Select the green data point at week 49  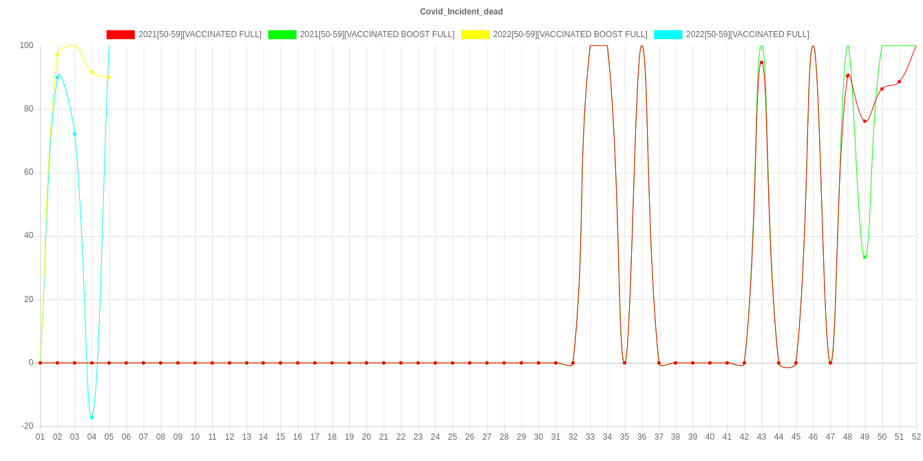[x=864, y=257]
